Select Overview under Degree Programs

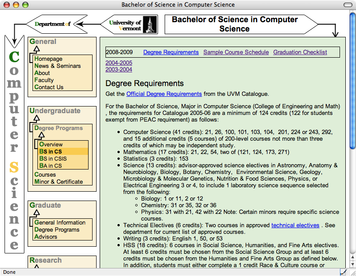51,145
